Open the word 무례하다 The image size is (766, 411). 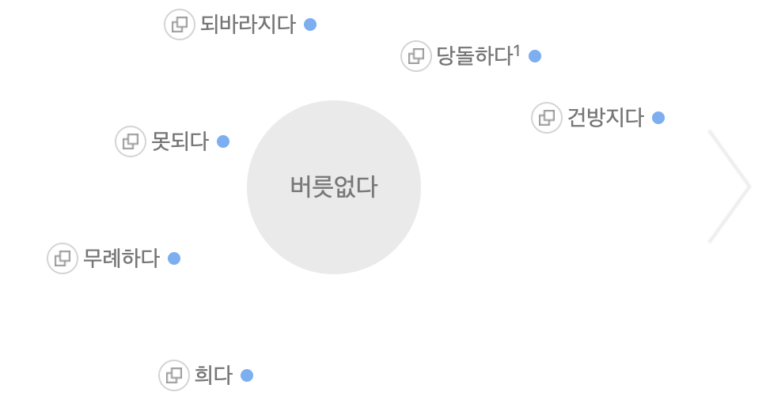[x=122, y=258]
